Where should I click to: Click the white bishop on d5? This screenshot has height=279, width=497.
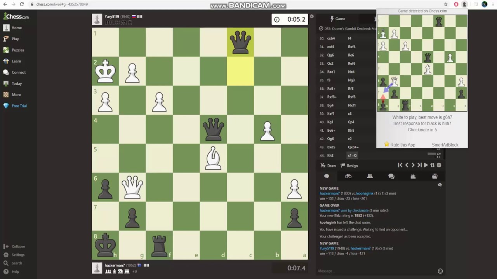pyautogui.click(x=213, y=158)
